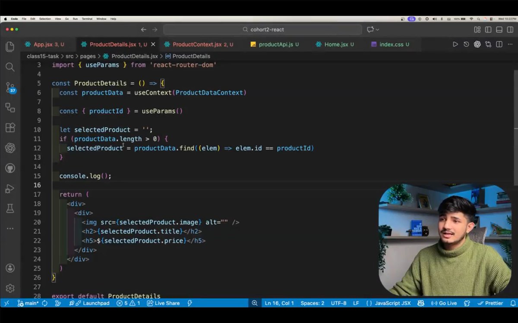Expand pages breadcrumb

click(x=88, y=56)
